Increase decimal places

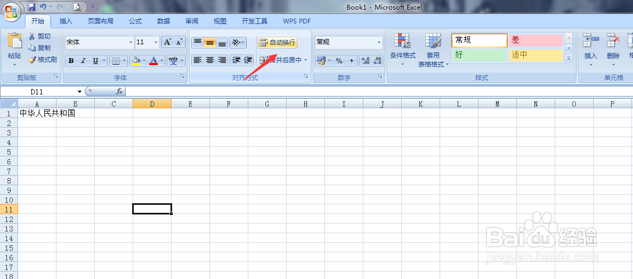pyautogui.click(x=366, y=61)
